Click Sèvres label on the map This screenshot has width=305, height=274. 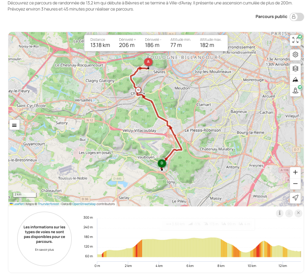tap(159, 72)
